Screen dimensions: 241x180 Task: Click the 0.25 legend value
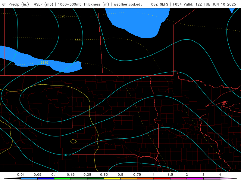tap(87, 175)
